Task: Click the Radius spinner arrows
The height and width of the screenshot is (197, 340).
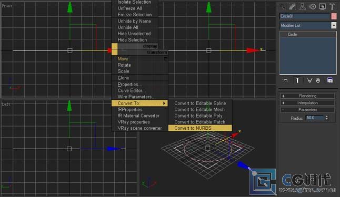Action: 327,118
